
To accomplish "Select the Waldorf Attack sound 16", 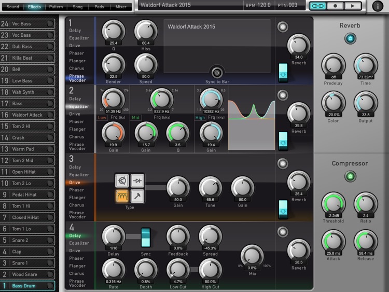I will pos(27,115).
